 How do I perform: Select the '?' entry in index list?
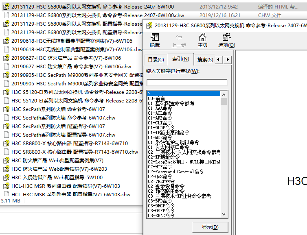(x=184, y=94)
